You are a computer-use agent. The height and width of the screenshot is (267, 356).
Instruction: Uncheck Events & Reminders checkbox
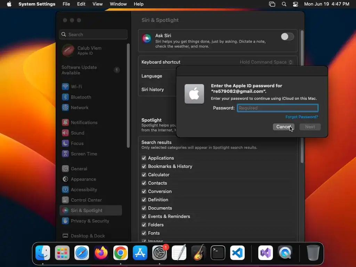144,216
